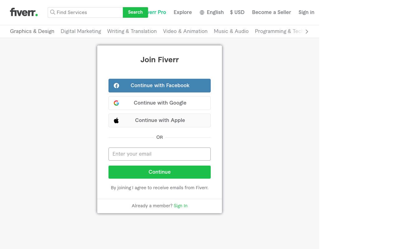Expand categories with right chevron arrow

[x=307, y=31]
